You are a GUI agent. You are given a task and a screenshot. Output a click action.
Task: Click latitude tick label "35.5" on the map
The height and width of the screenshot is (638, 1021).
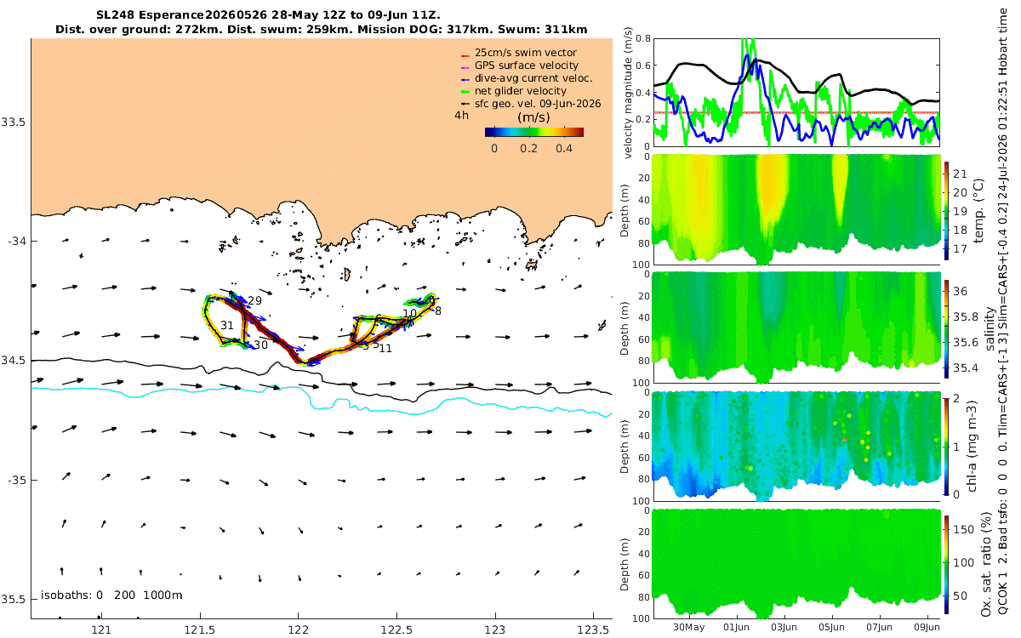coord(14,600)
